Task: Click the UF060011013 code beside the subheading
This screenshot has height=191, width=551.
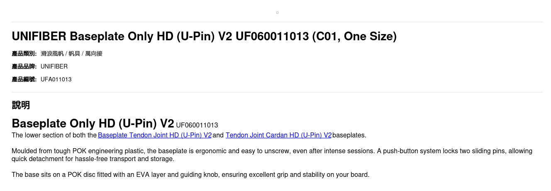Action: [197, 125]
